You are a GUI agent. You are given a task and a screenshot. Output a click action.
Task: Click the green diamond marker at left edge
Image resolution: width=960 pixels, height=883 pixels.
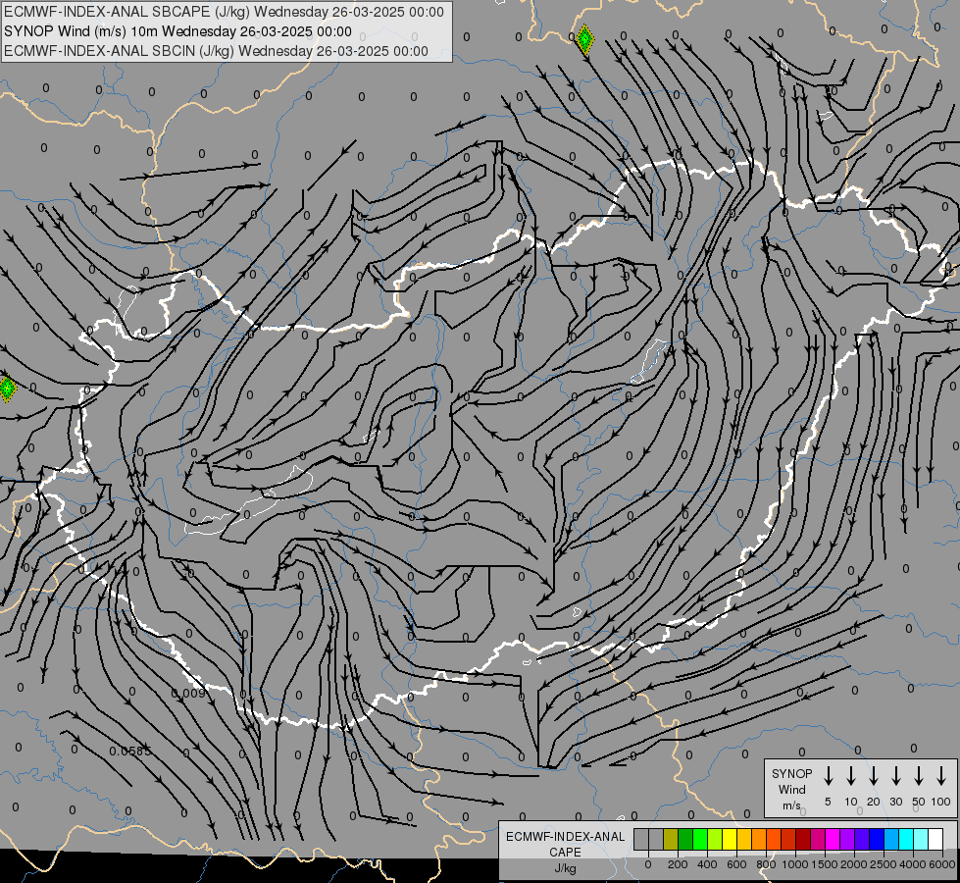tap(7, 389)
